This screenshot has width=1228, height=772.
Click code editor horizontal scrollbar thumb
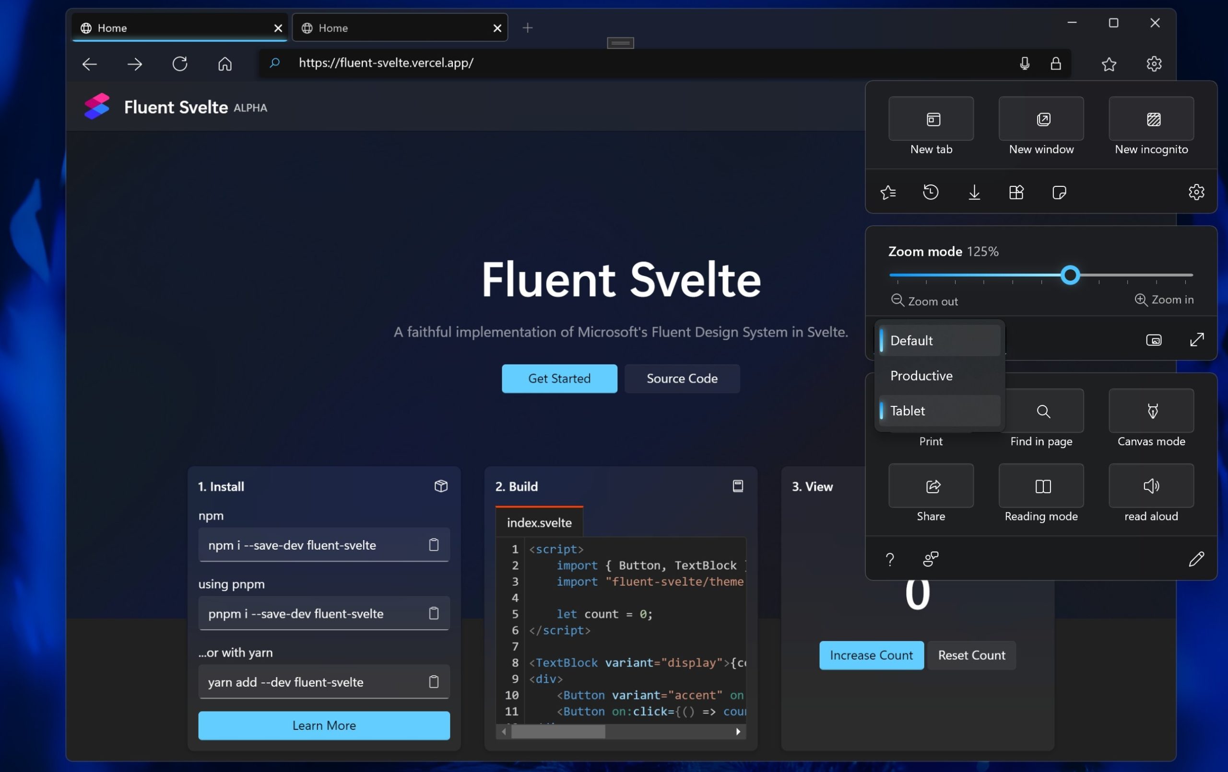pyautogui.click(x=558, y=732)
